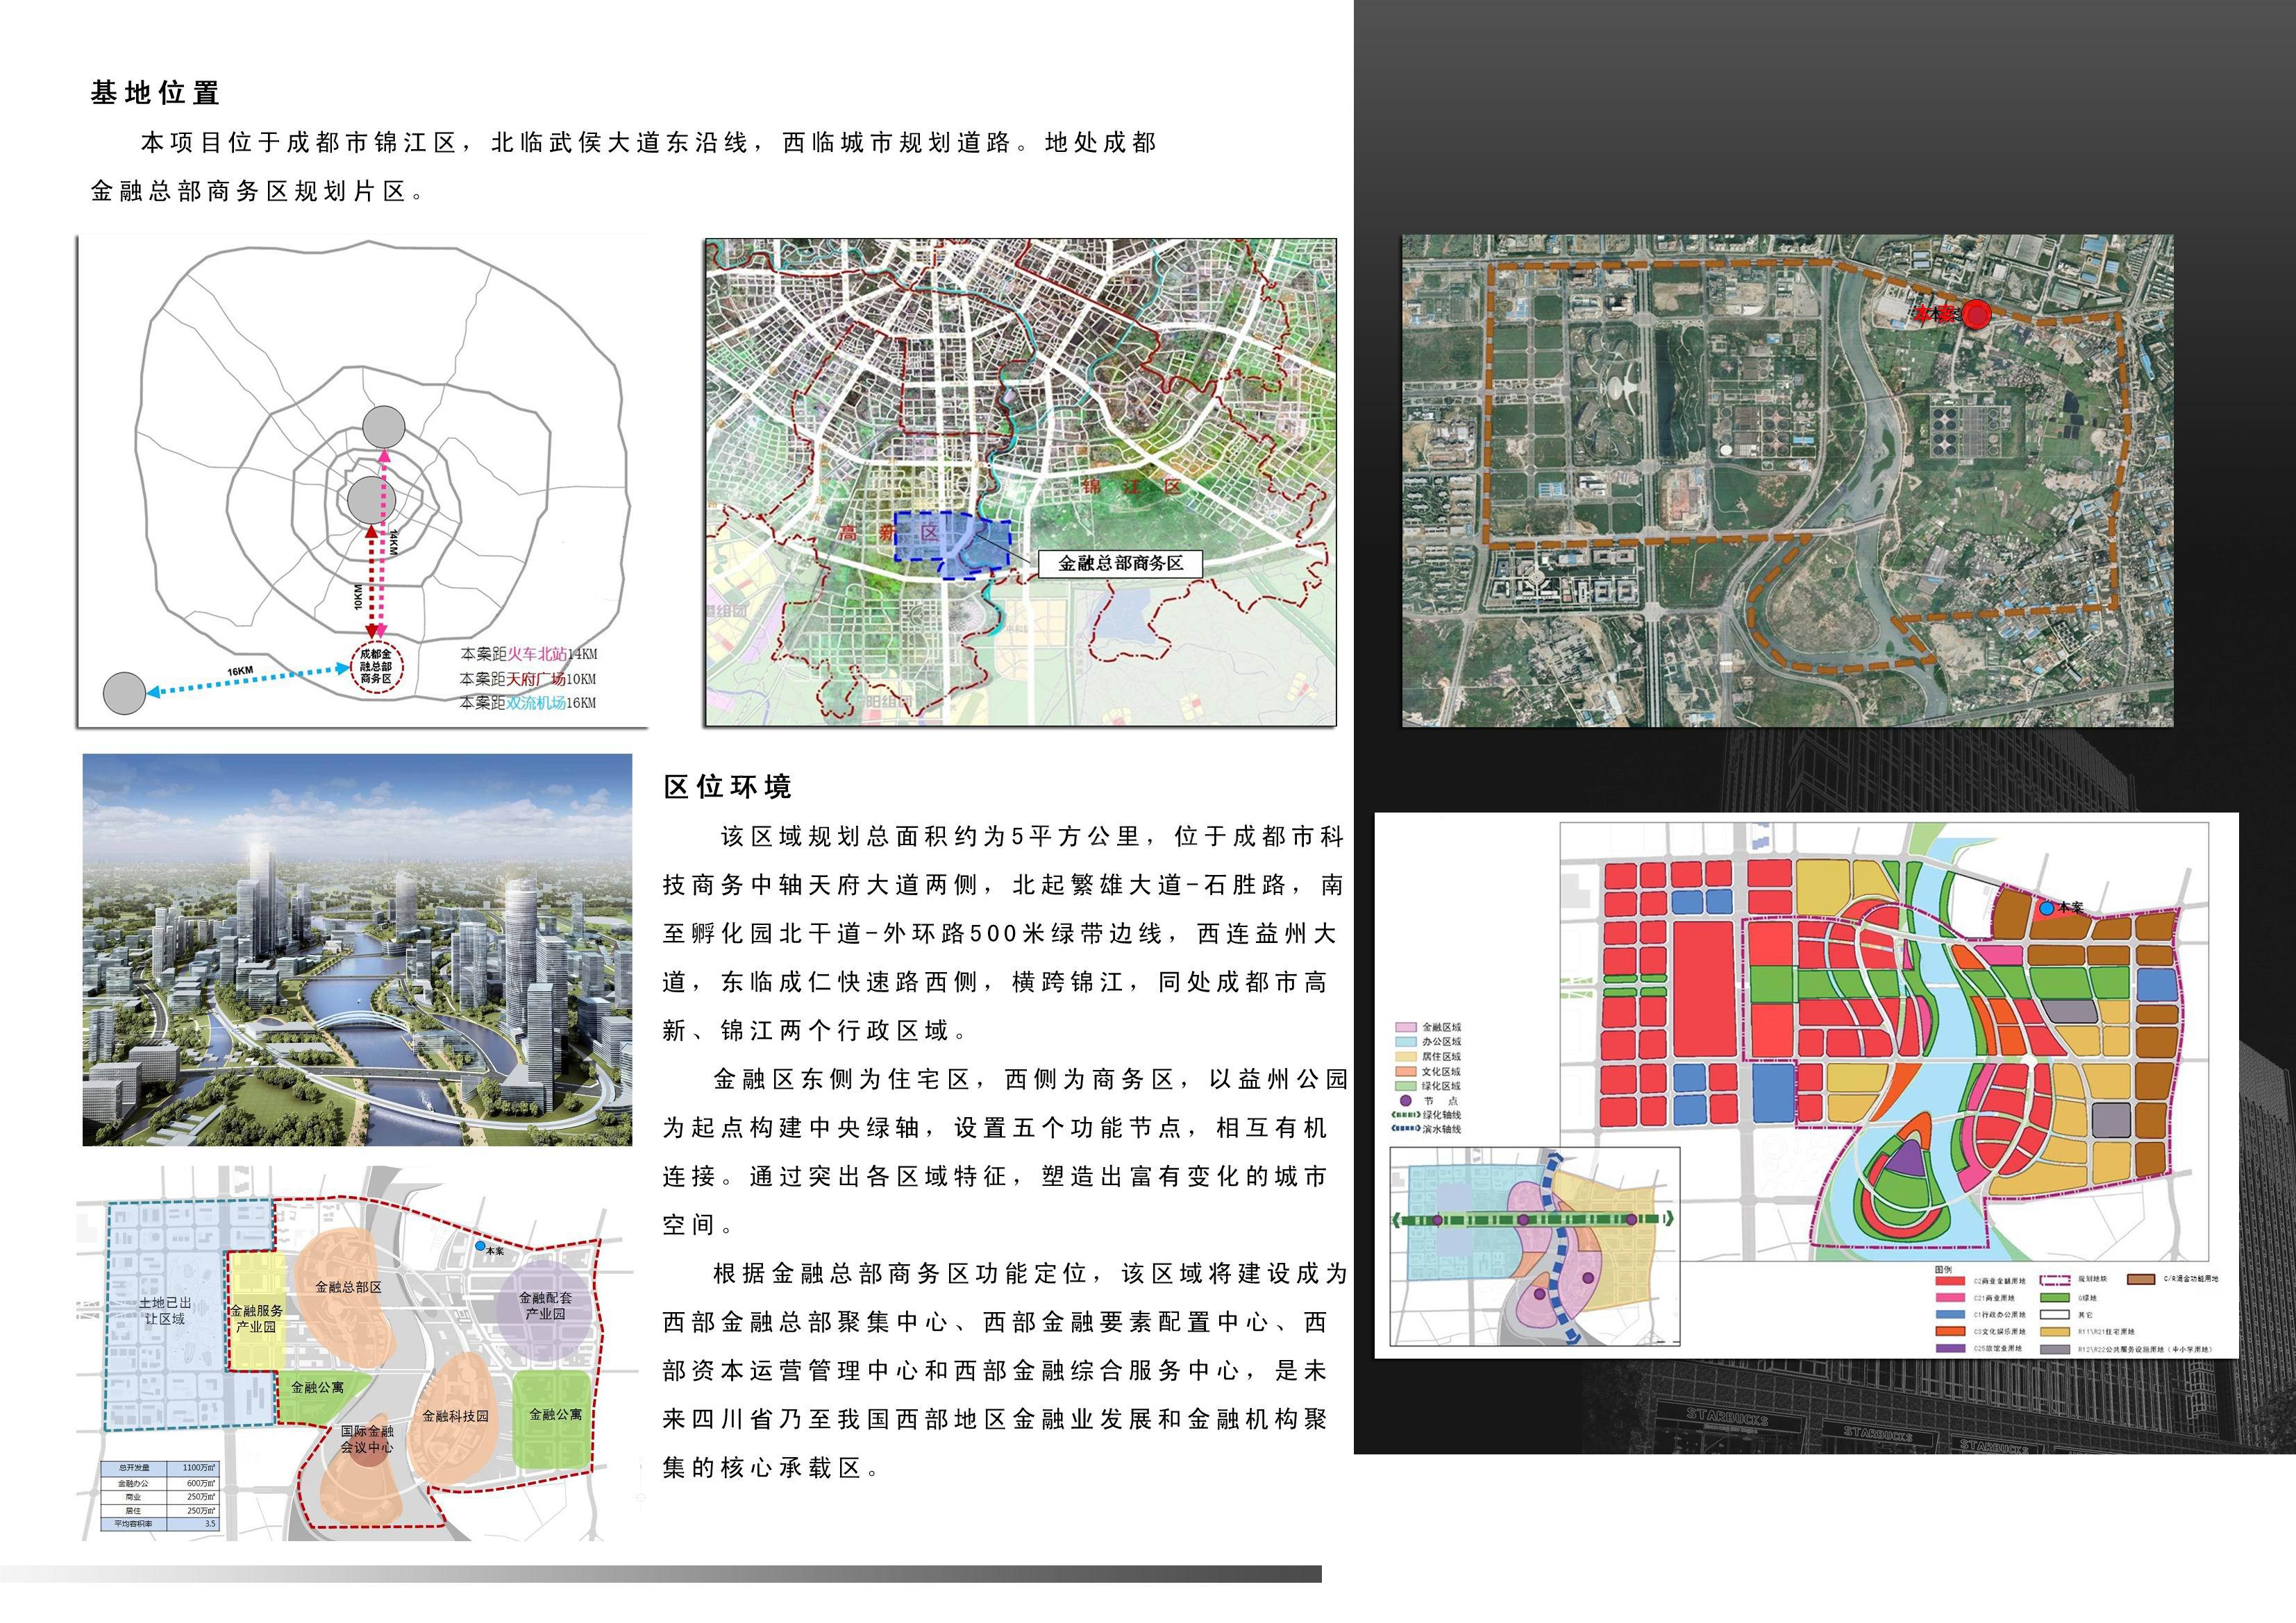This screenshot has height=1623, width=2296.
Task: Click the 金融总部商务区 callout label
Action: click(1120, 563)
